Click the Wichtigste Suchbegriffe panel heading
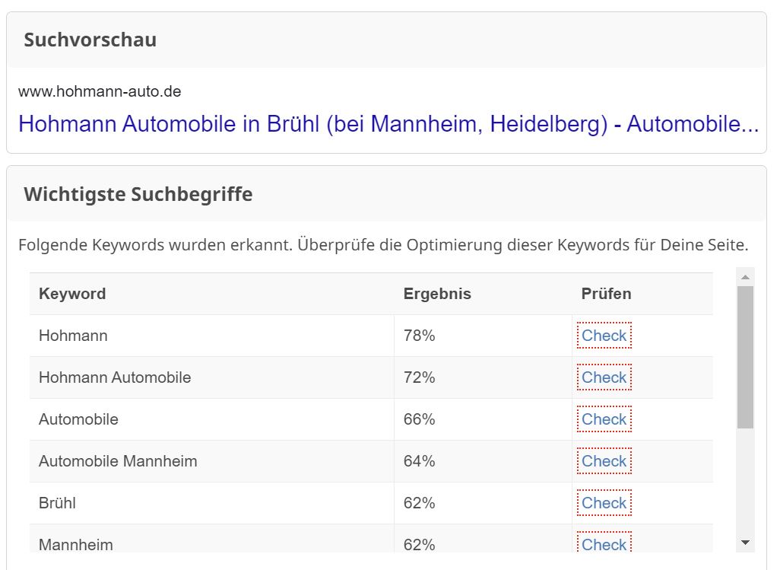This screenshot has height=570, width=780. click(x=138, y=194)
